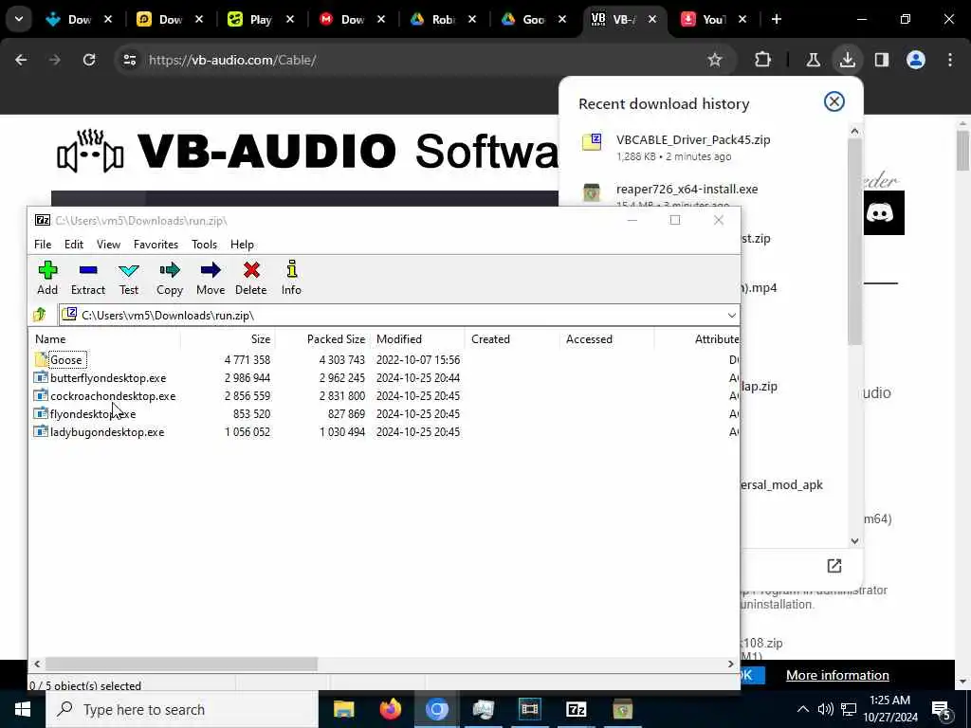This screenshot has width=971, height=728.
Task: Click the More information link
Action: [837, 675]
